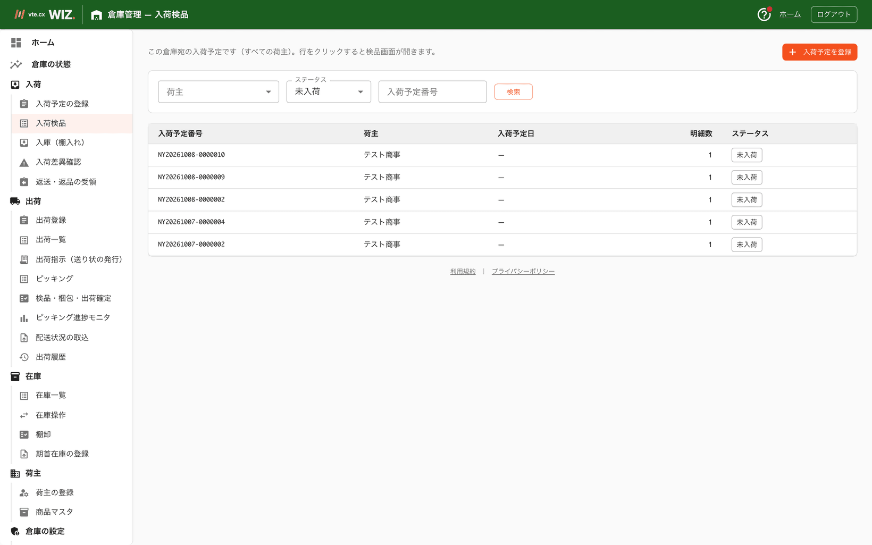The width and height of the screenshot is (872, 545).
Task: Click the help question mark icon
Action: coord(764,14)
